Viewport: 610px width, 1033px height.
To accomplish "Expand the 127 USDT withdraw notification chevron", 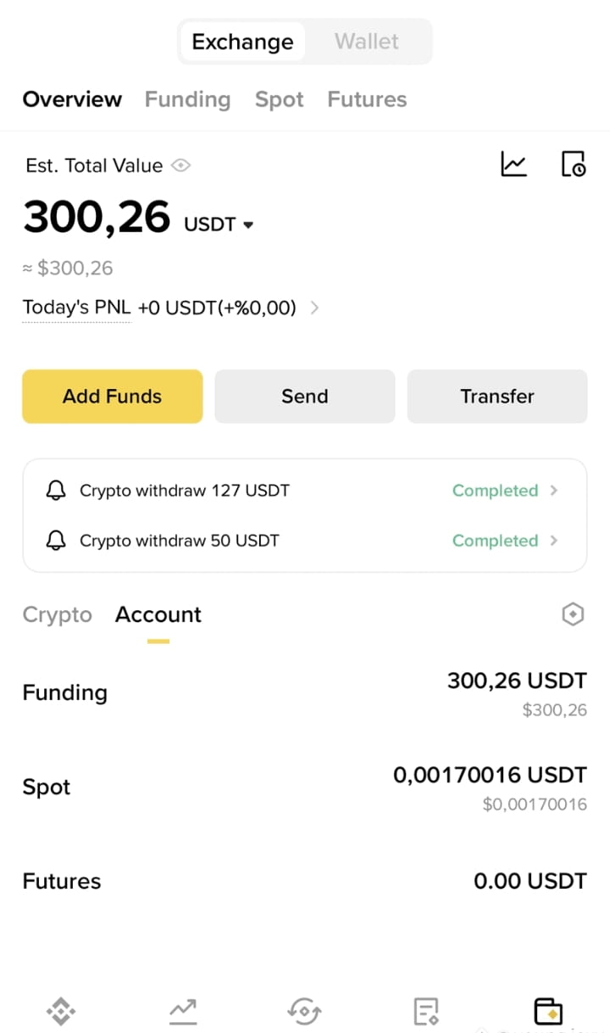I will tap(554, 490).
